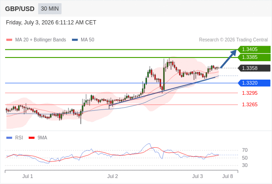The width and height of the screenshot is (272, 184).
Task: Click the Jul 3 timeline label
Action: pyautogui.click(x=197, y=176)
